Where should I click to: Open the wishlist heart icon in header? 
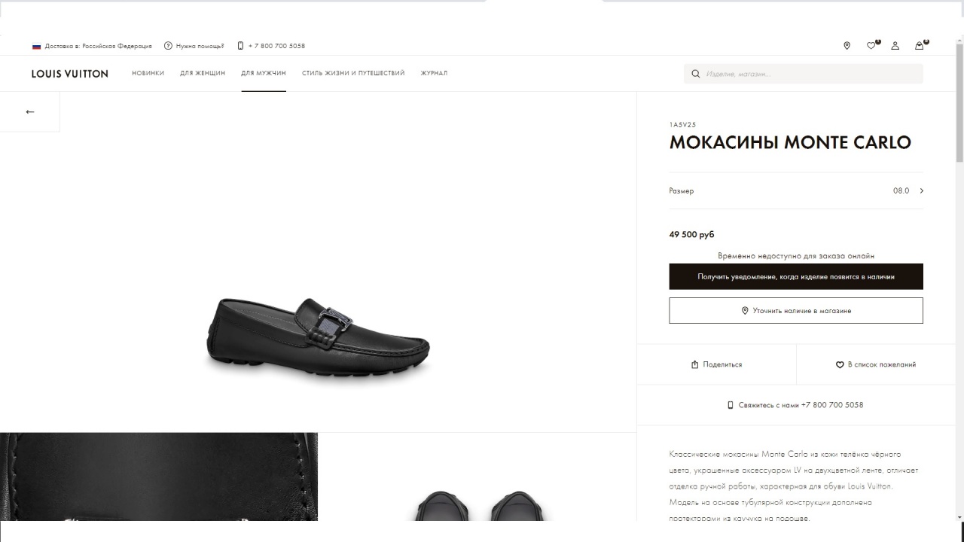click(x=871, y=46)
